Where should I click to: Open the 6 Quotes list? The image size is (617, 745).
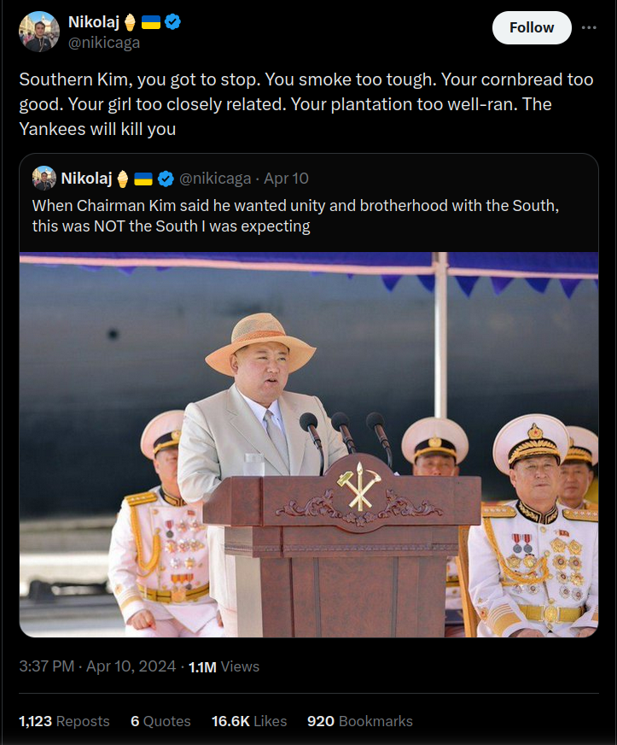[x=160, y=721]
